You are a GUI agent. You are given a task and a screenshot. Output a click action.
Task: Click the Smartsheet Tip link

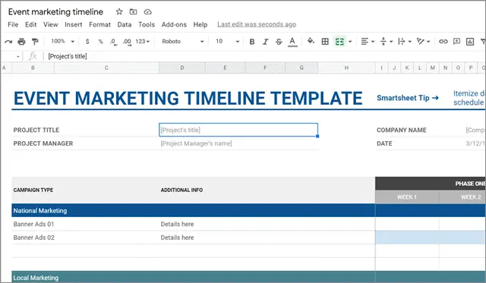[x=408, y=98]
